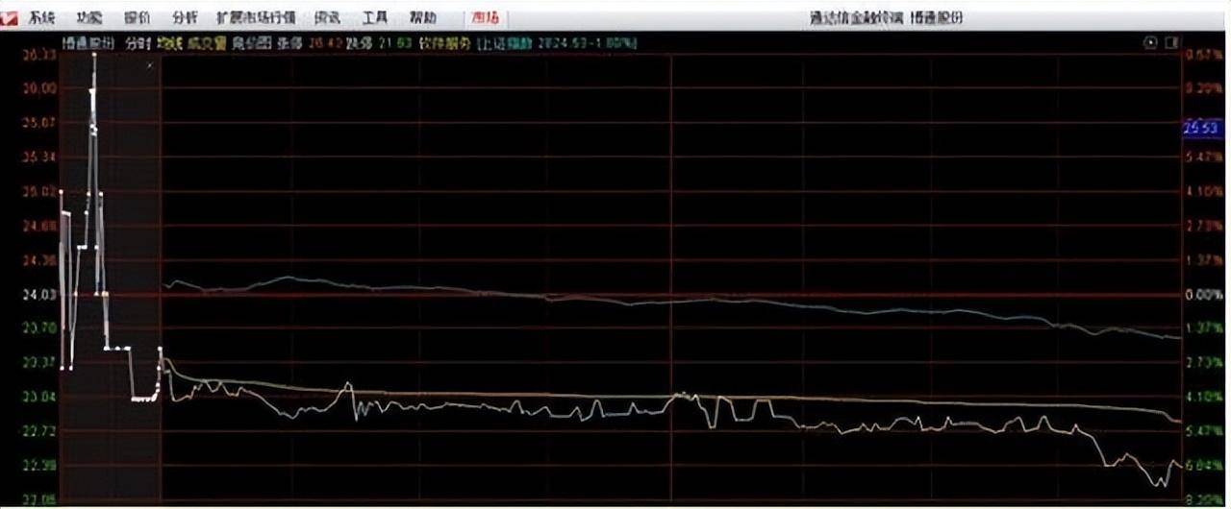Open the 竞价图 label
The height and width of the screenshot is (509, 1231).
point(251,43)
